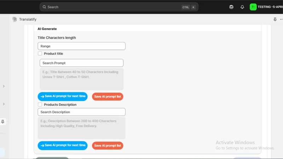Image resolution: width=283 pixels, height=159 pixels.
Task: Enable the Product title checkbox
Action: click(40, 54)
